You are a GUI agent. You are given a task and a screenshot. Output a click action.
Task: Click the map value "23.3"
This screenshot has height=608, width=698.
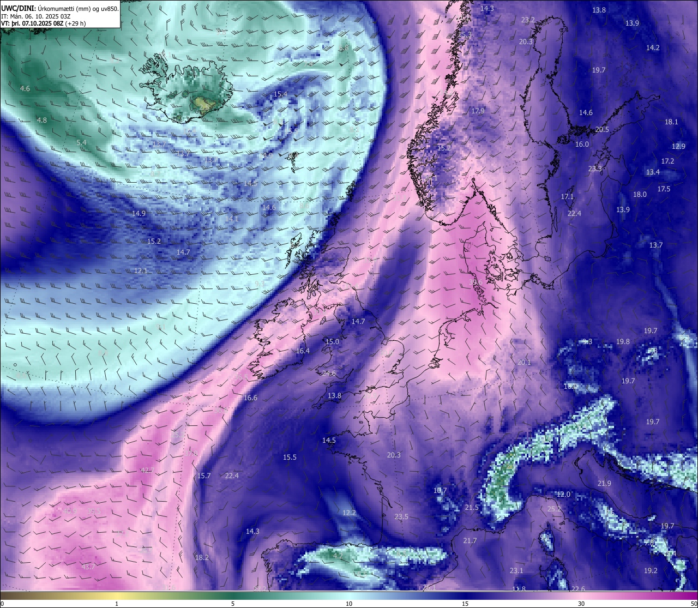(x=595, y=168)
